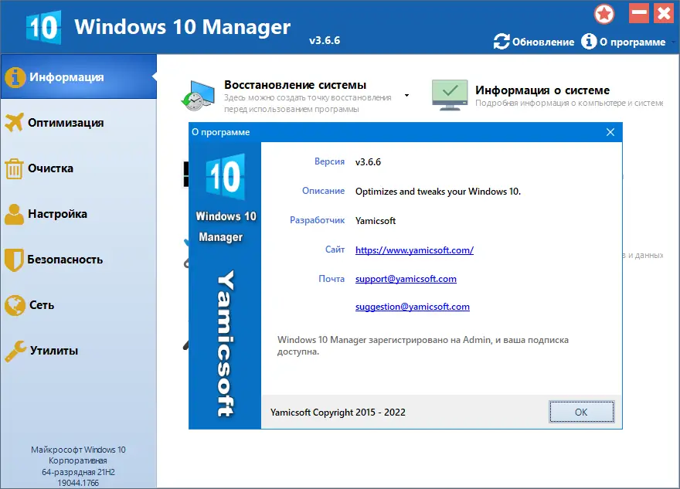Screen dimensions: 680x489
Task: Open the Утилиты section
Action: (79, 350)
